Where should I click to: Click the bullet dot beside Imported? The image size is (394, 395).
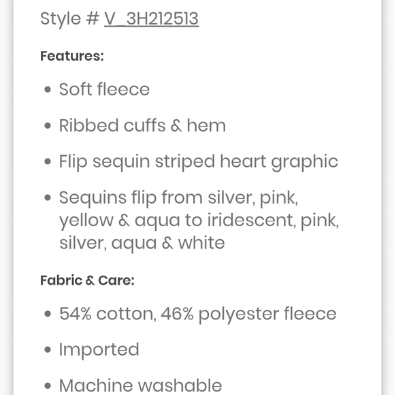[48, 349]
